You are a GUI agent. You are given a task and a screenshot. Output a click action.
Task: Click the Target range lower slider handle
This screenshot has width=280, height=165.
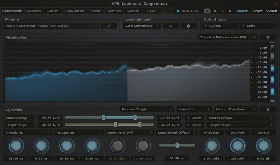pyautogui.click(x=115, y=125)
